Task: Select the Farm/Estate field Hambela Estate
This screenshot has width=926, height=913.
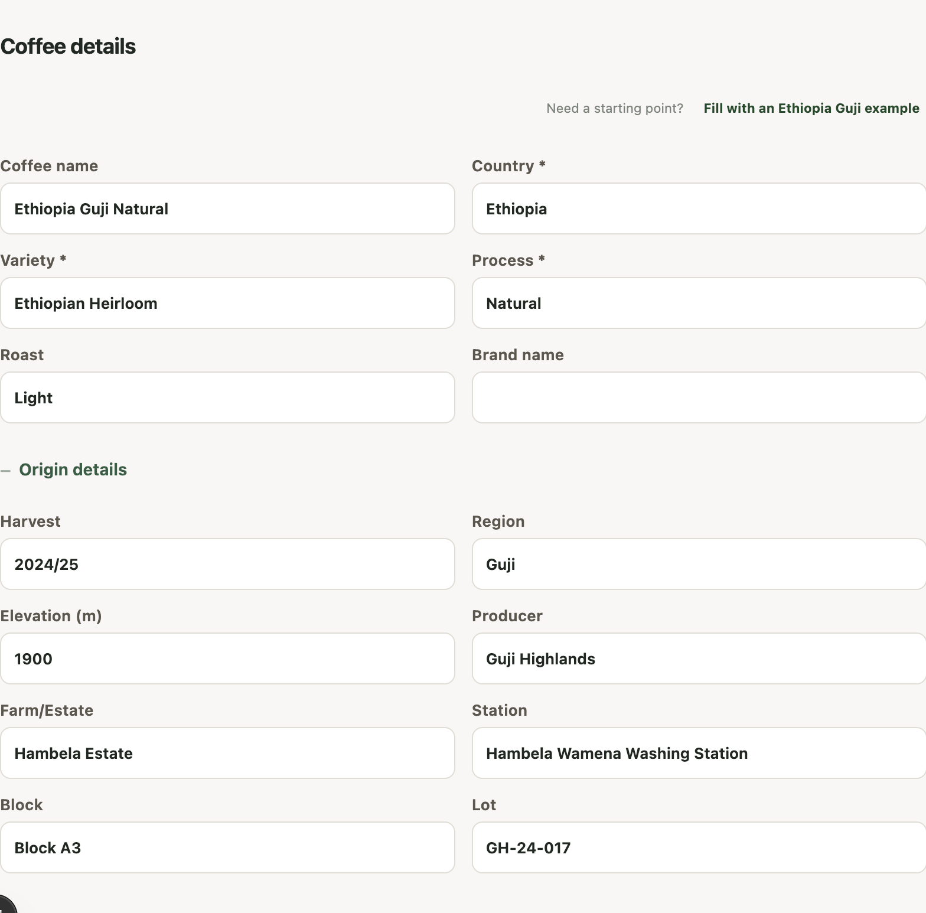Action: 227,753
